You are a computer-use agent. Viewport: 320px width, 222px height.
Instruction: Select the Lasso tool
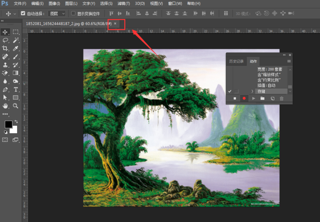[5, 40]
